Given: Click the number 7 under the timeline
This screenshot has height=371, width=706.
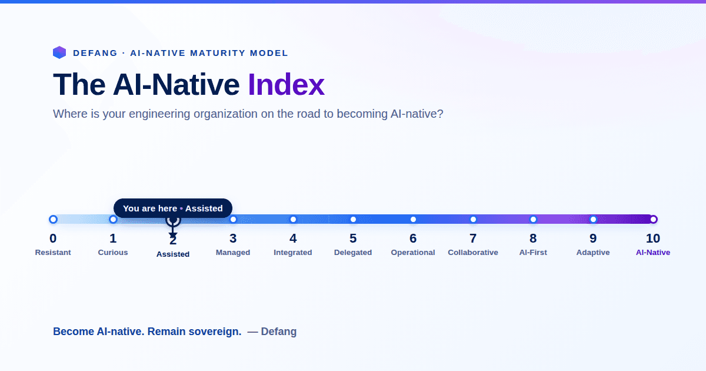Looking at the screenshot, I should tap(473, 238).
